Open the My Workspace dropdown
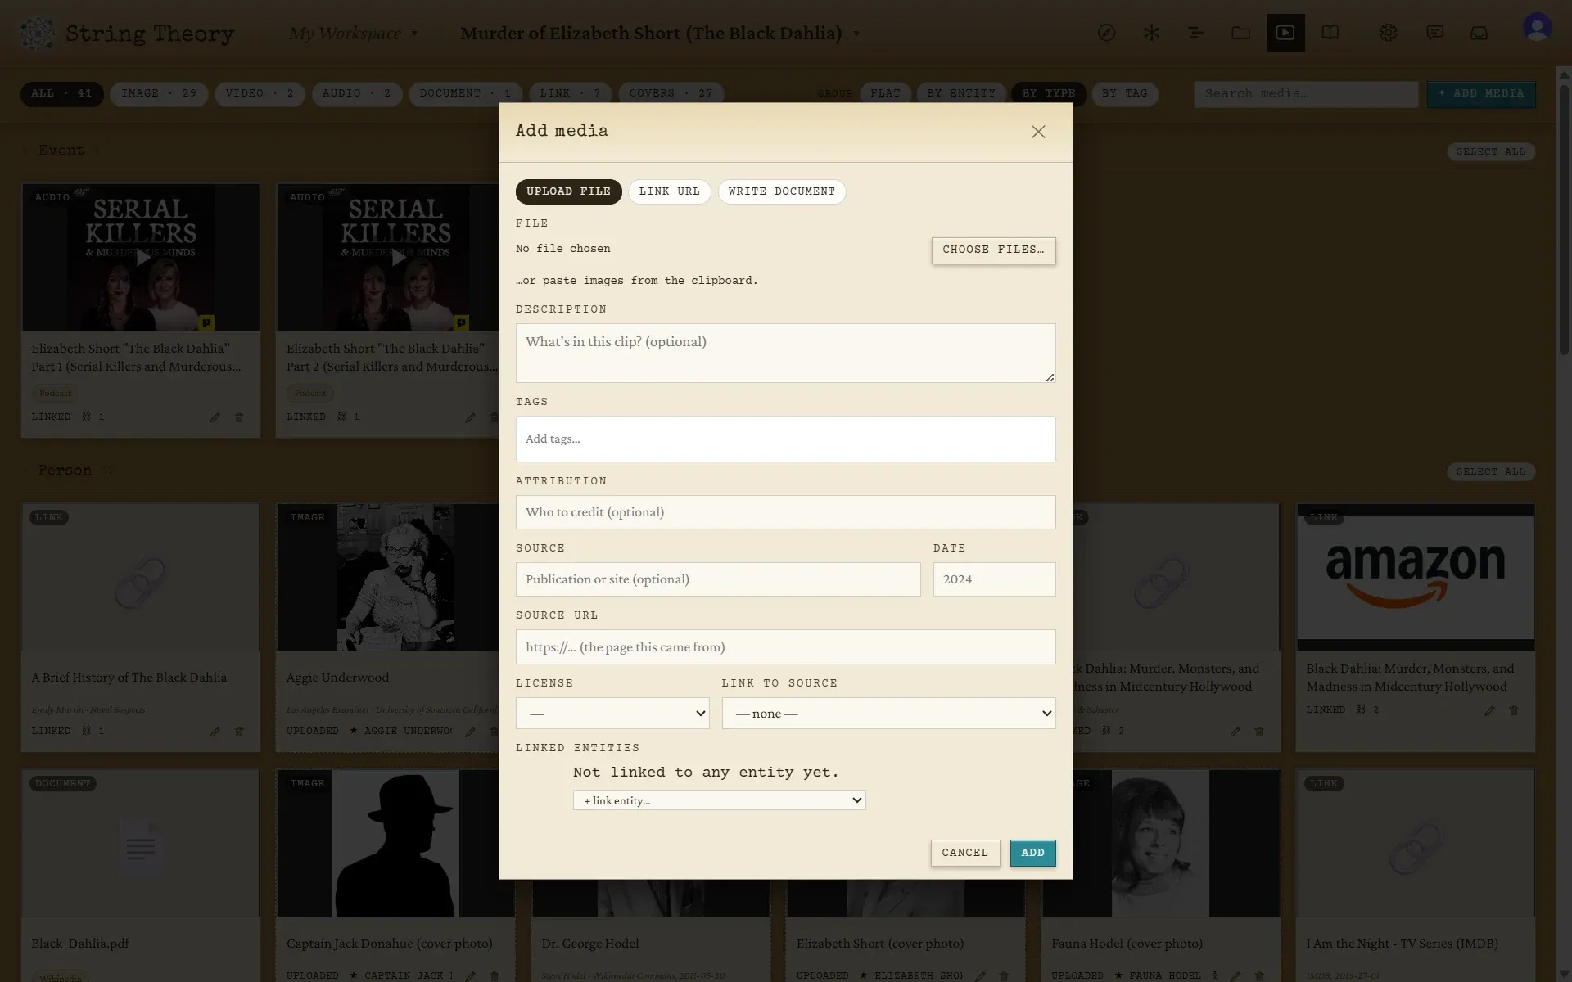 pos(353,34)
